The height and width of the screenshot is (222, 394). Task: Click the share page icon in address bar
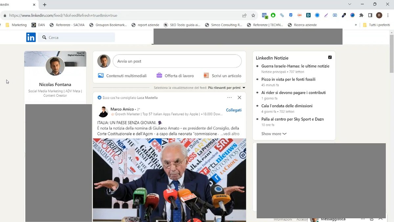pyautogui.click(x=244, y=15)
